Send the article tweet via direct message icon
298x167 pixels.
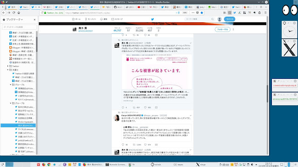[156, 107]
